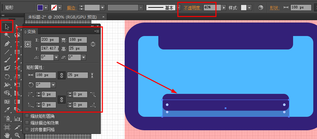This screenshot has width=317, height=139.
Task: Open the top-left corner type menu
Action: tap(31, 94)
